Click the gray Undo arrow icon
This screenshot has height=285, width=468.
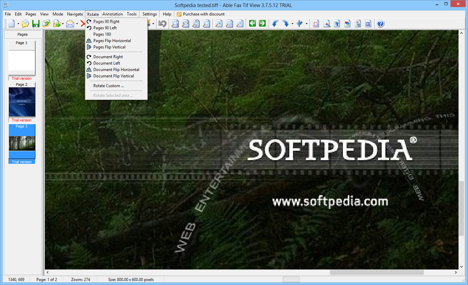click(x=163, y=24)
